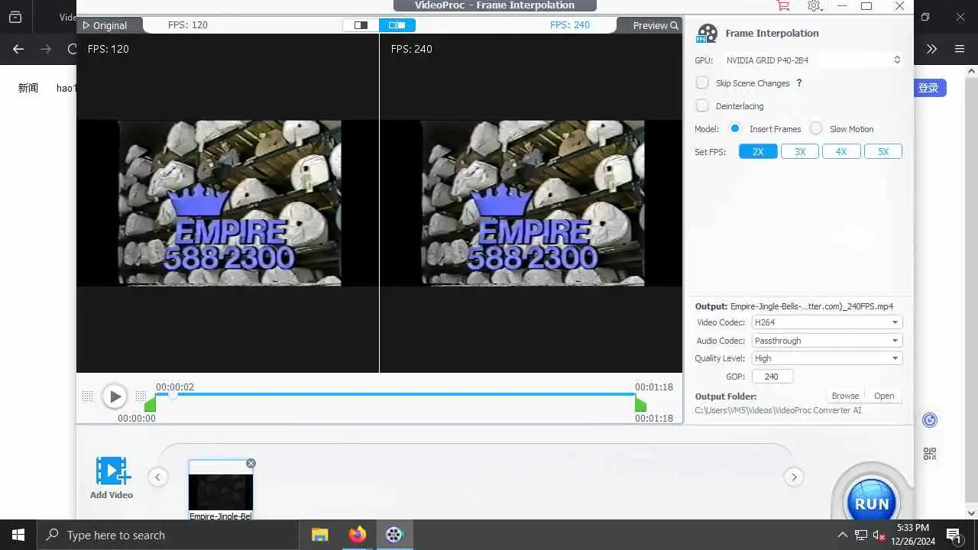
Task: Click the Frame Interpolation panel icon
Action: click(x=708, y=34)
